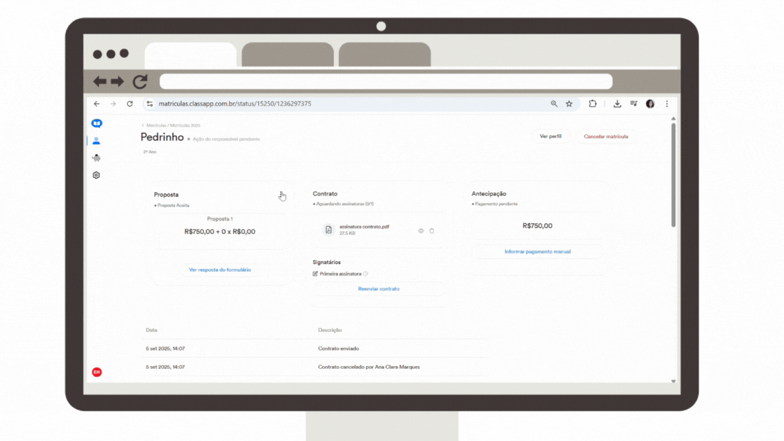
Task: Reload page with the browser refresh icon
Action: pos(129,104)
